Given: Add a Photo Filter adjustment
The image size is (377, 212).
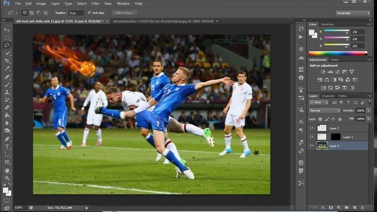Looking at the screenshot, I should click(x=341, y=79).
